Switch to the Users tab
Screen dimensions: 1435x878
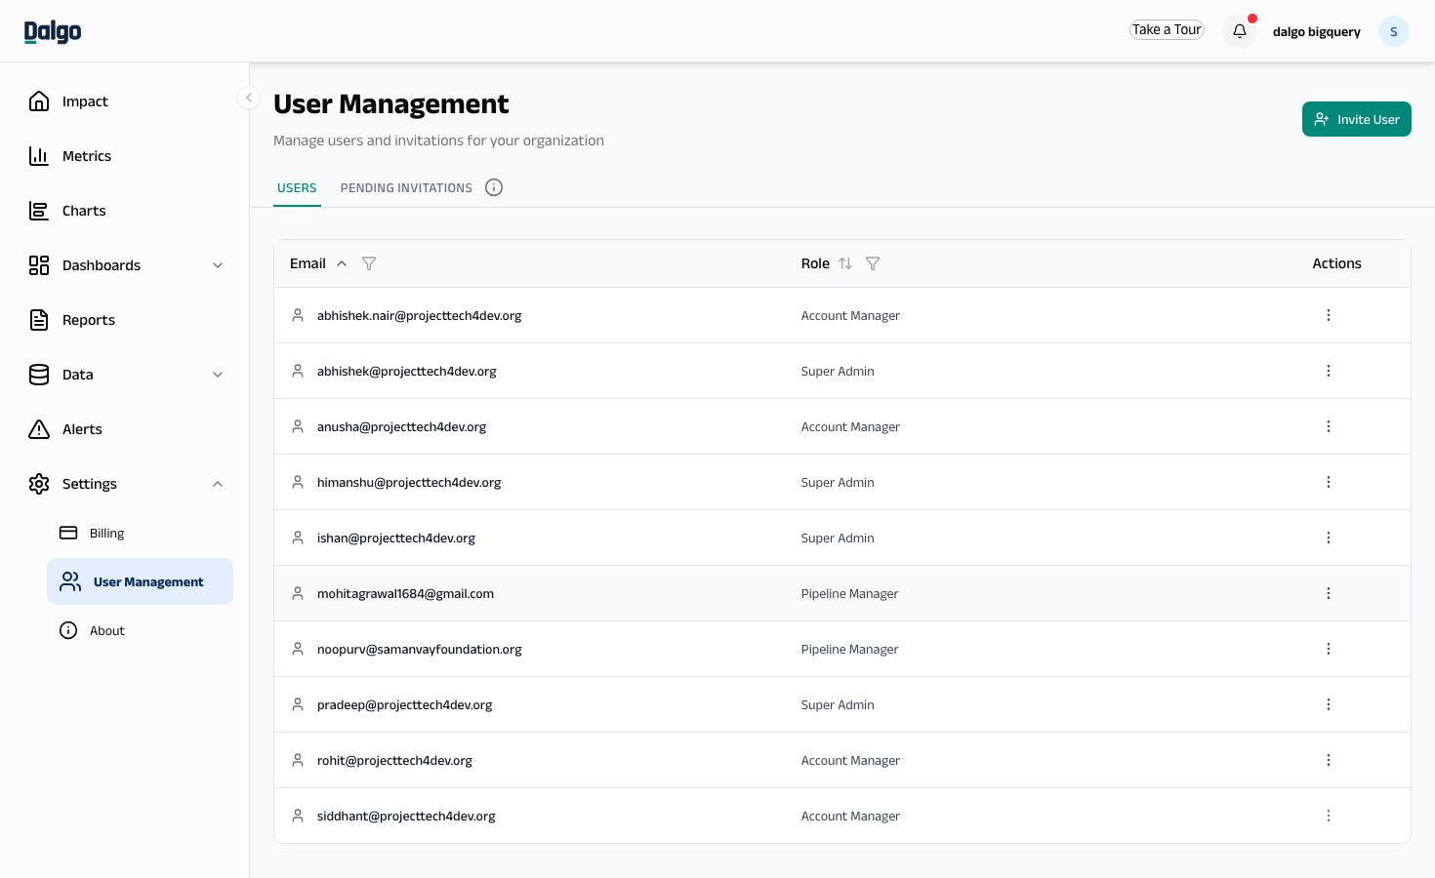297,187
